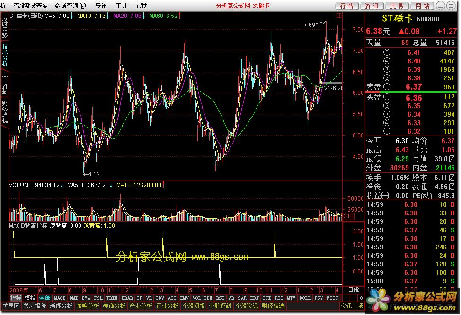
Task: Select the 全部 indicator filter
Action: pos(44,298)
